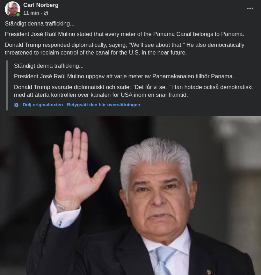Click the original 'Ständigt denna trafficking...' top line
This screenshot has width=261, height=275.
tap(39, 23)
